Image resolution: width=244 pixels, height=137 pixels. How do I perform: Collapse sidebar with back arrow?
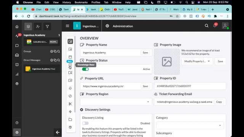click(58, 132)
